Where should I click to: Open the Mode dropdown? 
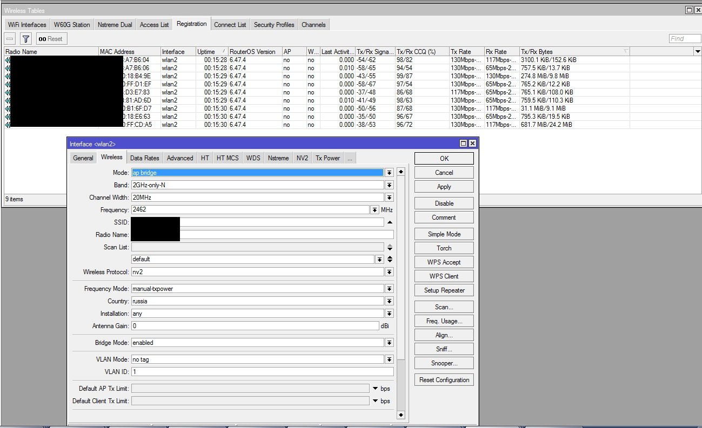pos(389,173)
